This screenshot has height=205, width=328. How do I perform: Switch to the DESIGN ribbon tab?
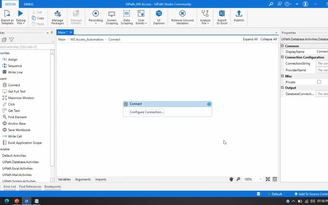[x=10, y=4]
